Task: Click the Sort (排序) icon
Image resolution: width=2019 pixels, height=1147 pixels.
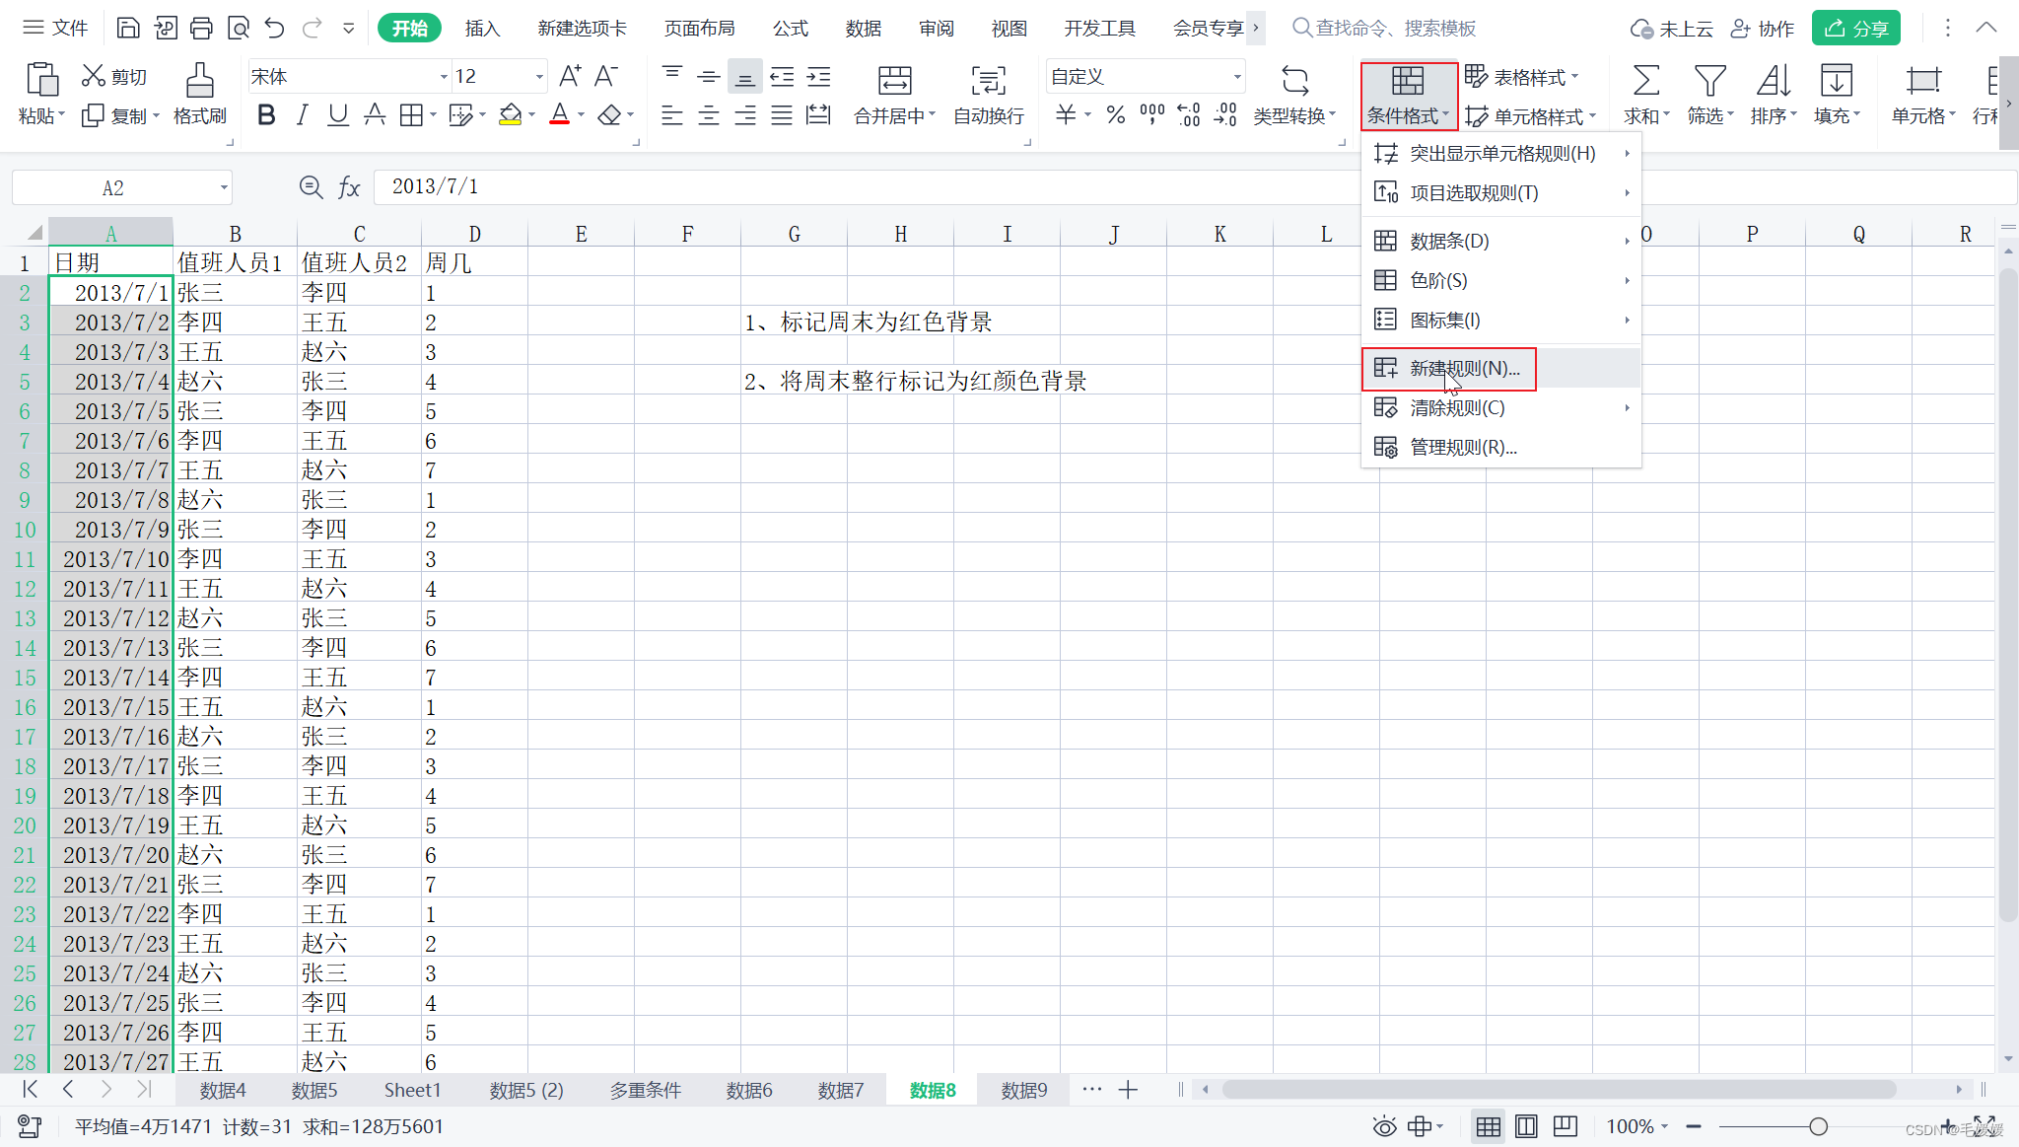Action: coord(1773,81)
